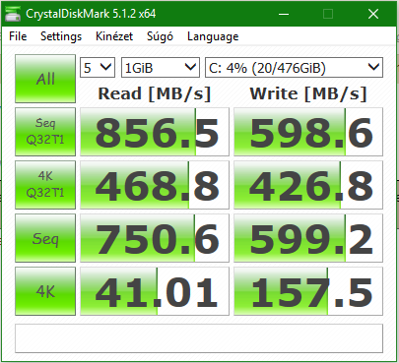This screenshot has width=399, height=363.
Task: Close the CrystalDiskMark window
Action: pos(373,14)
